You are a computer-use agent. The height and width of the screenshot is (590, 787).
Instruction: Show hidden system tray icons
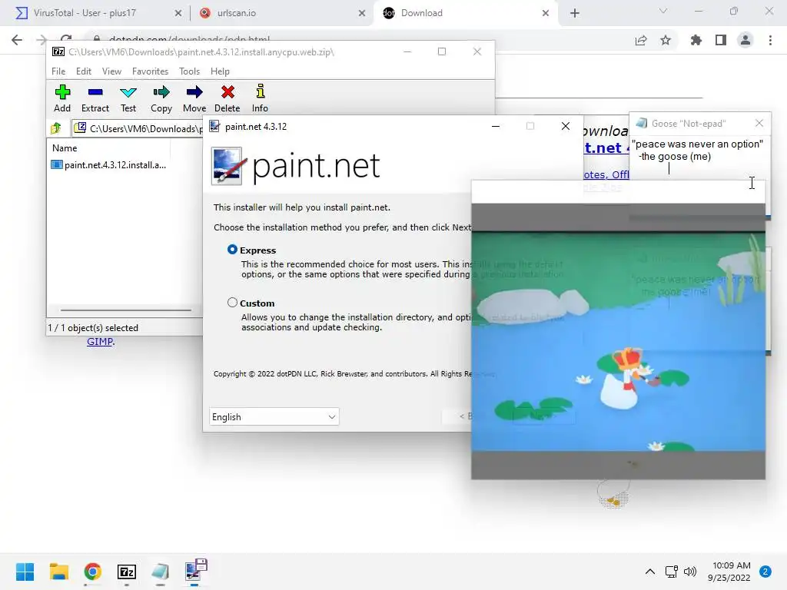pyautogui.click(x=650, y=572)
